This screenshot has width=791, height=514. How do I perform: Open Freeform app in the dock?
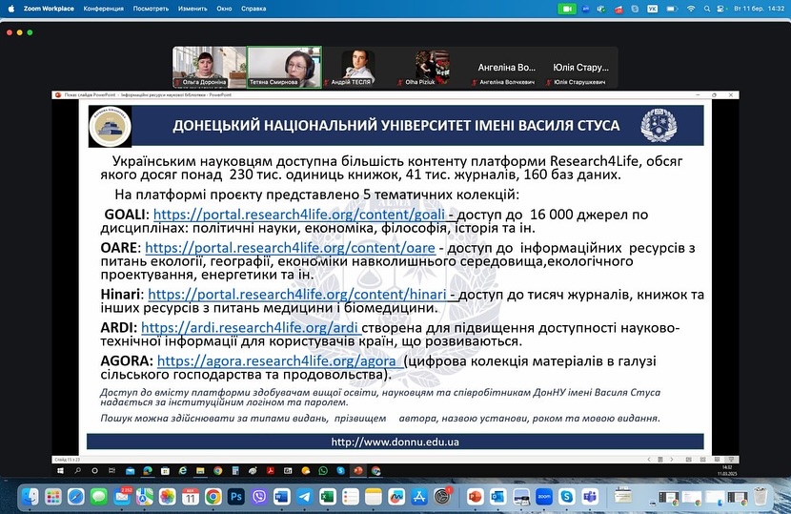pos(396,497)
